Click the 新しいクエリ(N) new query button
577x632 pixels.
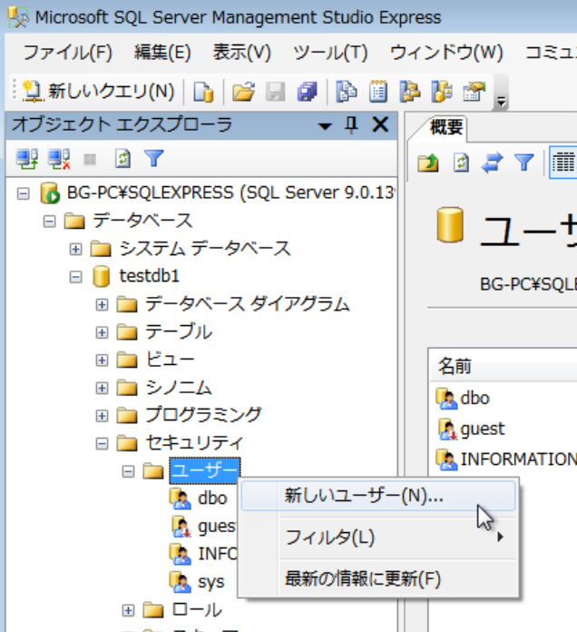tap(99, 92)
